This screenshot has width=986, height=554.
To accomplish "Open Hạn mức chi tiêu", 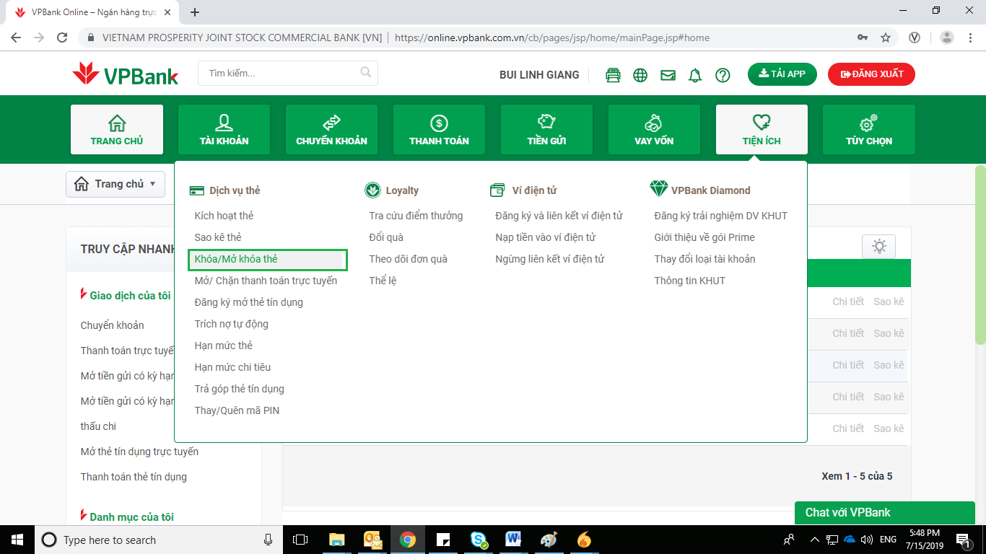I will pos(232,367).
